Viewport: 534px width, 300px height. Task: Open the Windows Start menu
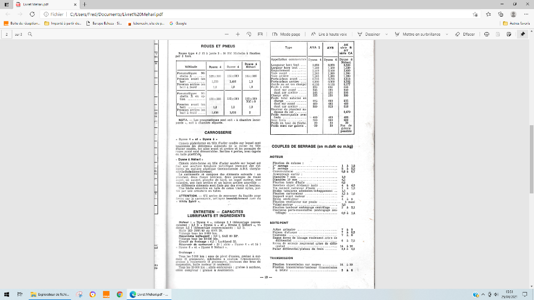tap(6, 295)
